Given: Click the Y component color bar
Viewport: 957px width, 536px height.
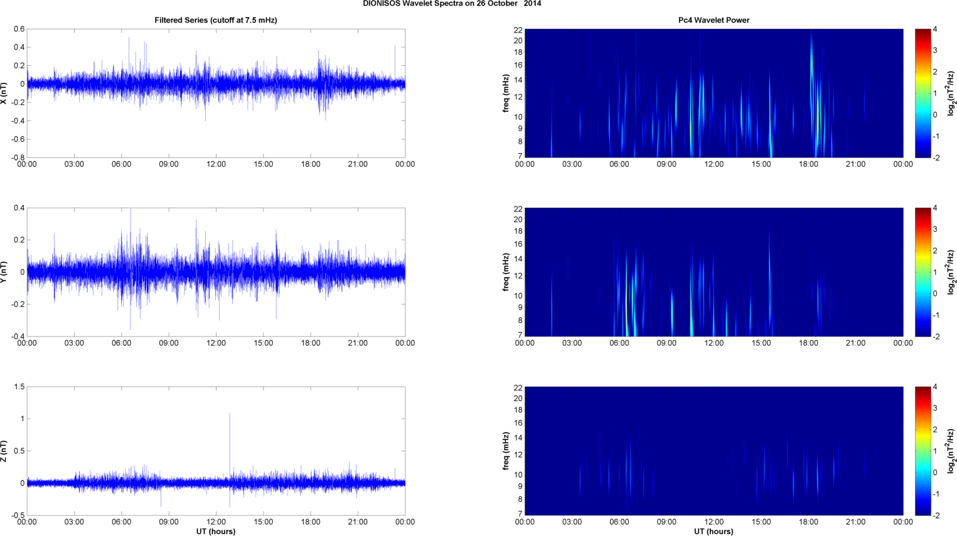Looking at the screenshot, I should (x=922, y=272).
